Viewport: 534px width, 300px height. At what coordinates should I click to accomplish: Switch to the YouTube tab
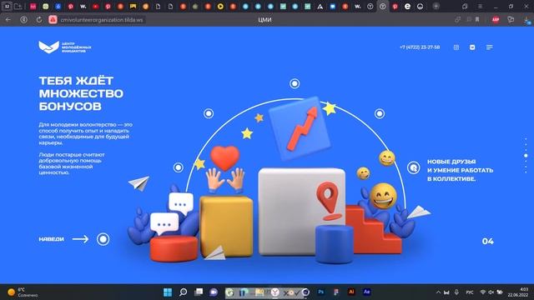pos(96,6)
